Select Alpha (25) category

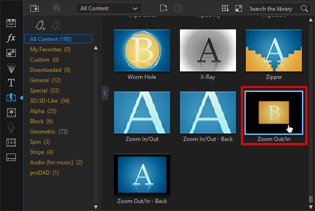tap(43, 111)
